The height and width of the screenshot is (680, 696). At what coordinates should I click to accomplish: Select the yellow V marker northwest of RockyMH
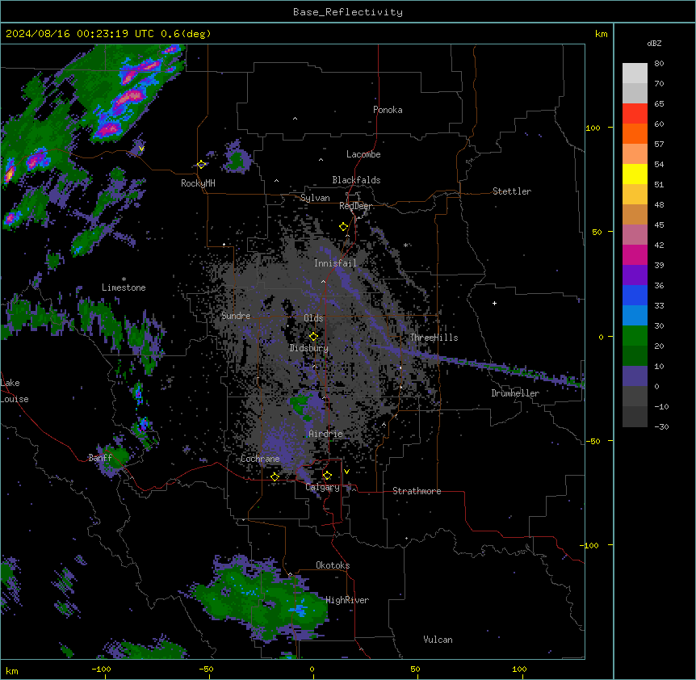coord(141,149)
